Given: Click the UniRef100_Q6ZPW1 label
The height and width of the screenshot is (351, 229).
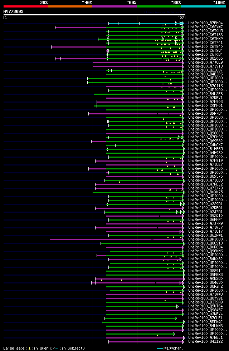Looking at the screenshot, I should pyautogui.click(x=205, y=236).
